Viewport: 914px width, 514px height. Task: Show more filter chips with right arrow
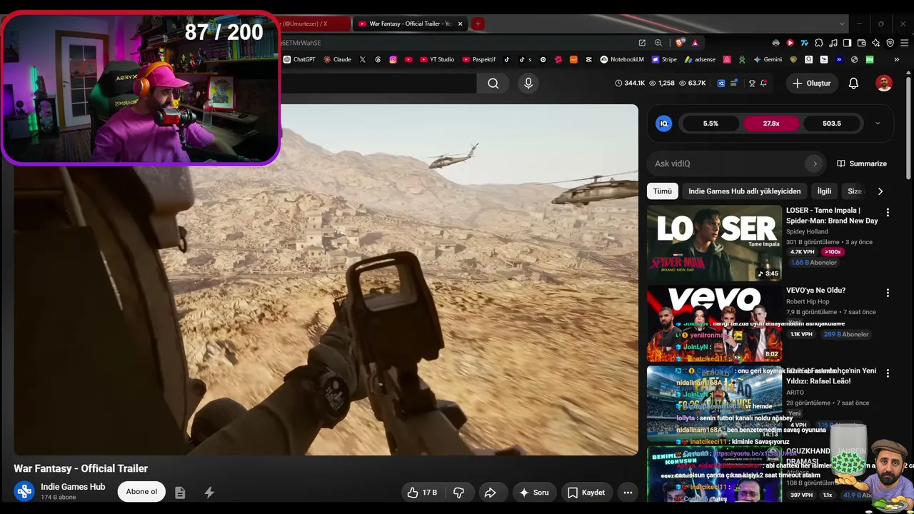(x=880, y=191)
